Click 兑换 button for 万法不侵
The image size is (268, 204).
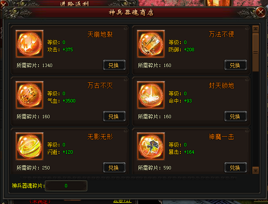coord(236,65)
